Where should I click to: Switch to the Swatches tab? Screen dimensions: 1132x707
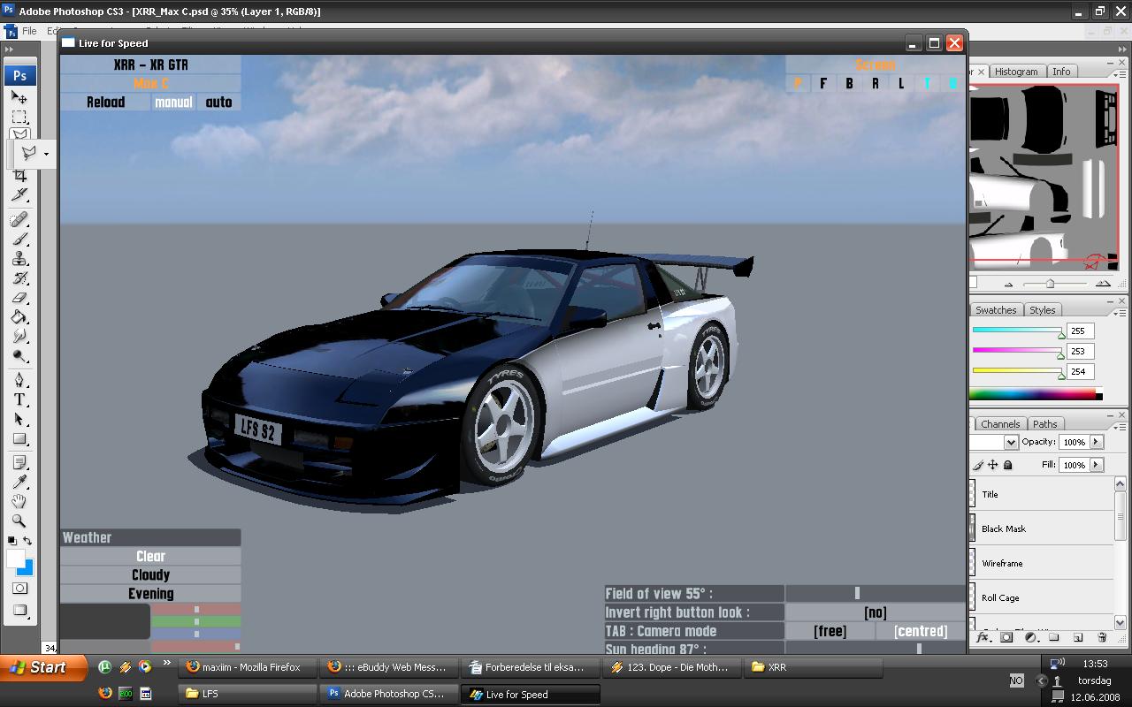996,310
